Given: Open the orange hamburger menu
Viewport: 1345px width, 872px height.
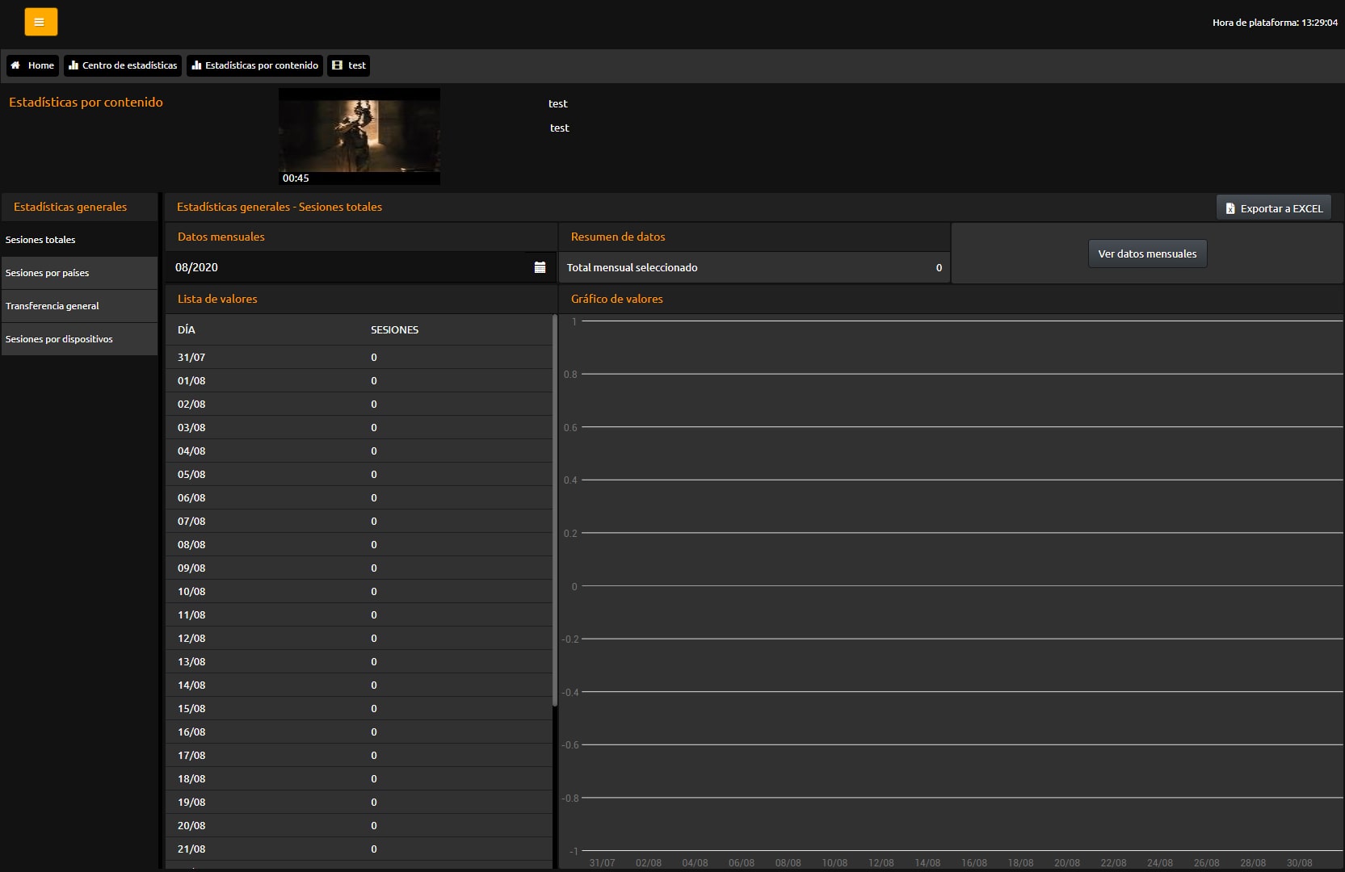Looking at the screenshot, I should click(40, 22).
